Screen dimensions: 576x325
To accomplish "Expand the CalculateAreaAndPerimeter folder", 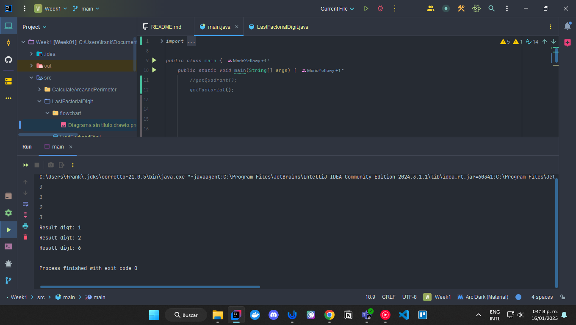I will click(39, 89).
